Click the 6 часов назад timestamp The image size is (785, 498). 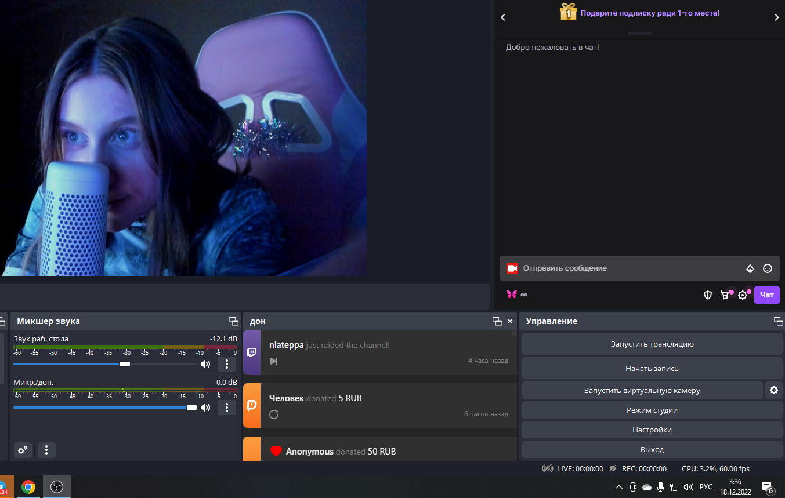click(486, 414)
